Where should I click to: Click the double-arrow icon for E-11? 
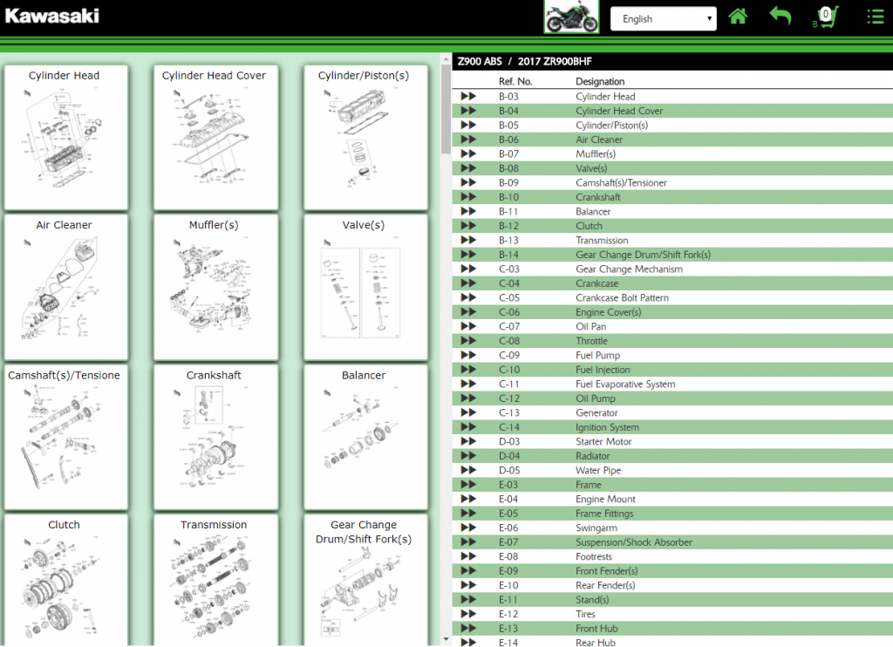pyautogui.click(x=468, y=600)
